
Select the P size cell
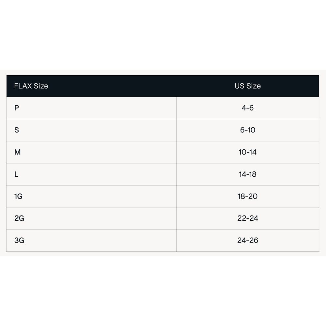coord(92,108)
